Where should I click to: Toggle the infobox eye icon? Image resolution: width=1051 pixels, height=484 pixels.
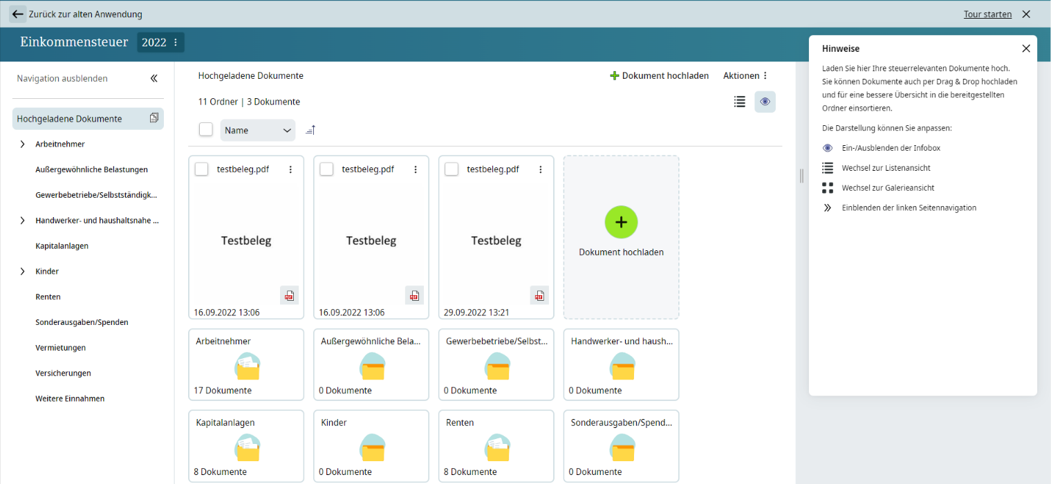765,102
